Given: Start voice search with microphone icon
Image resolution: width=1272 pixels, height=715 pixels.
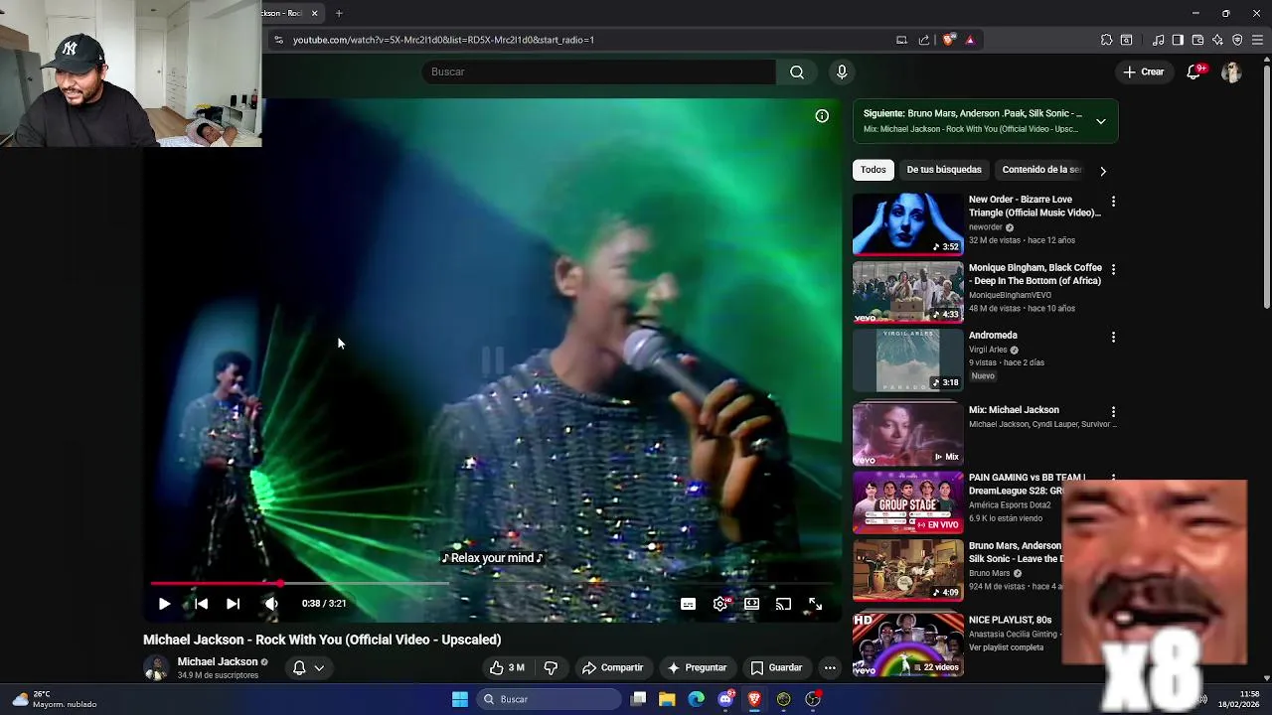Looking at the screenshot, I should point(842,71).
